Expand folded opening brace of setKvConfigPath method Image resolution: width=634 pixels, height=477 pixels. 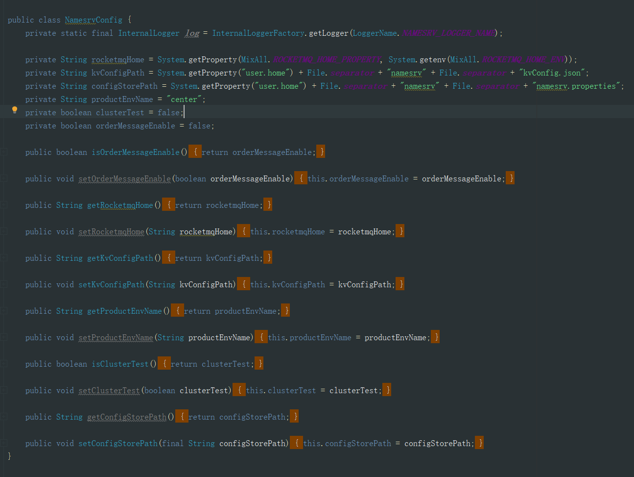243,284
